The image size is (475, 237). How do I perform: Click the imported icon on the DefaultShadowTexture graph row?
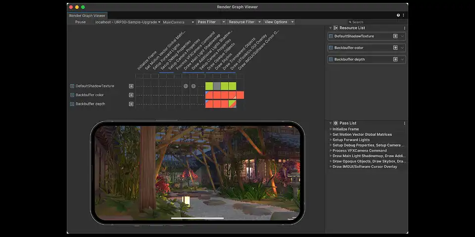click(131, 86)
